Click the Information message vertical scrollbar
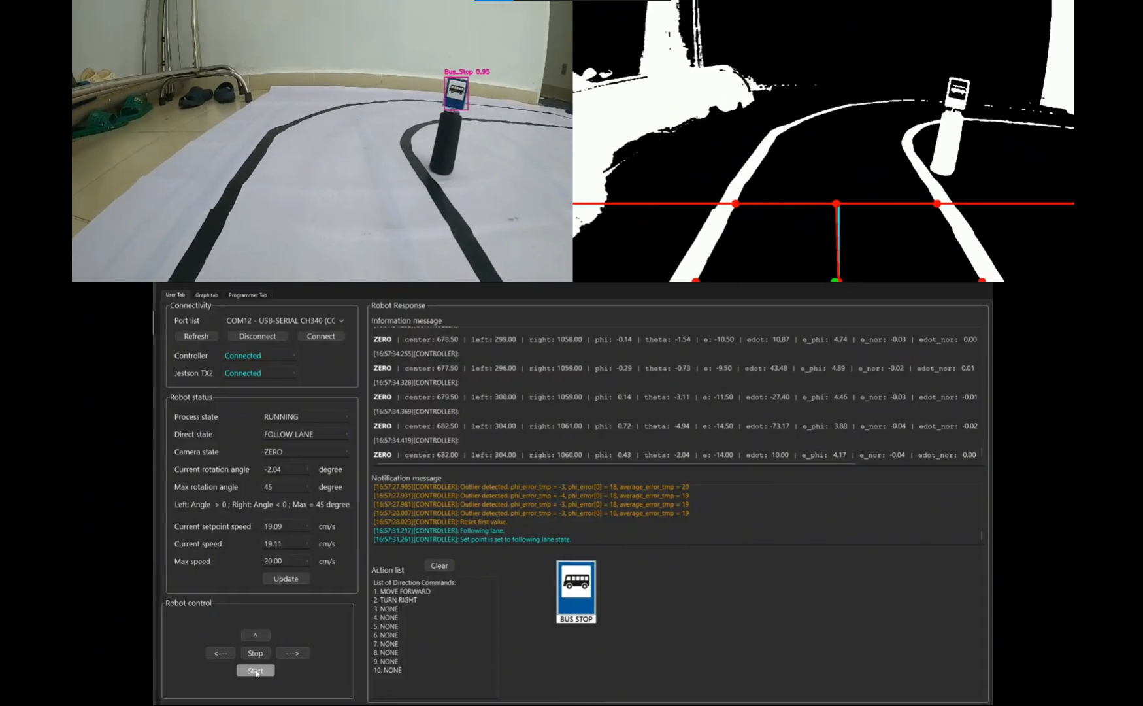This screenshot has width=1143, height=706. click(982, 452)
